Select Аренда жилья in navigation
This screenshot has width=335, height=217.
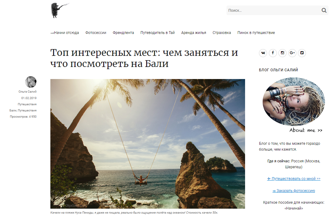tap(193, 33)
